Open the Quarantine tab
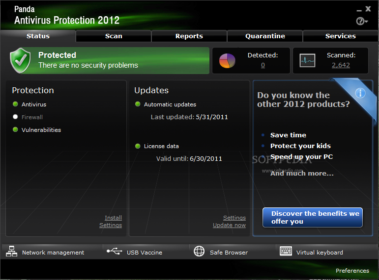 [x=265, y=36]
